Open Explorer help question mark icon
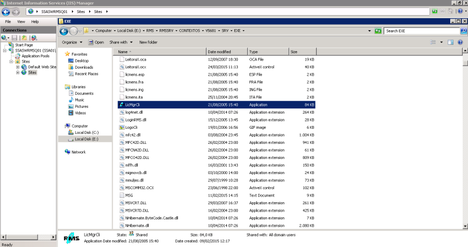468x247 pixels. (x=460, y=42)
